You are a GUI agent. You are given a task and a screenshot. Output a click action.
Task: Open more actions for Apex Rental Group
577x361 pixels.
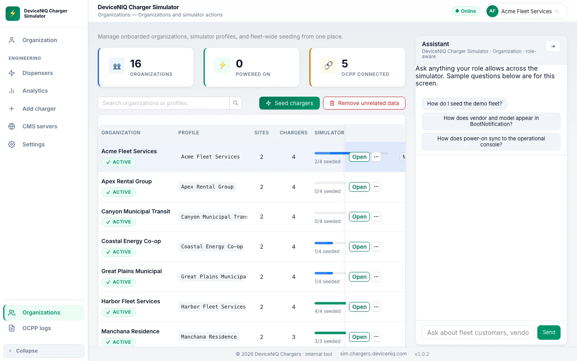tap(376, 187)
